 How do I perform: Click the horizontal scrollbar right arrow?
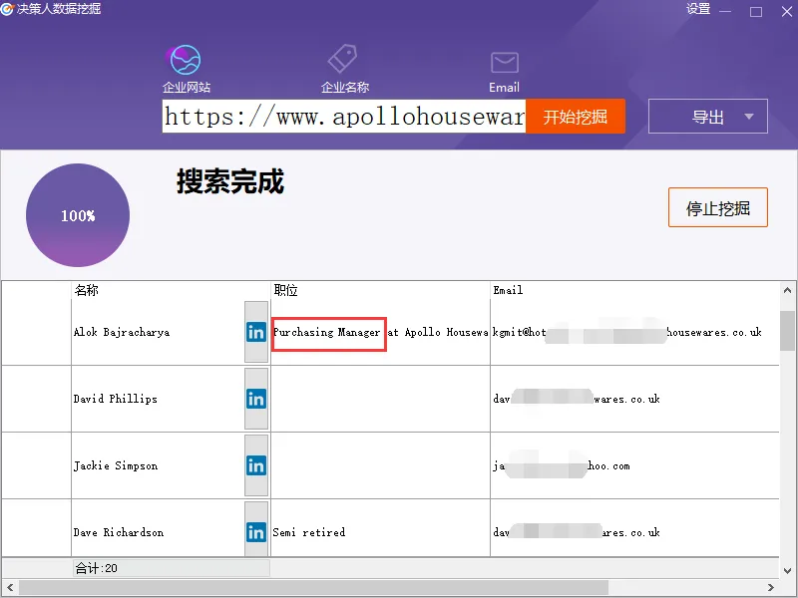click(x=770, y=587)
